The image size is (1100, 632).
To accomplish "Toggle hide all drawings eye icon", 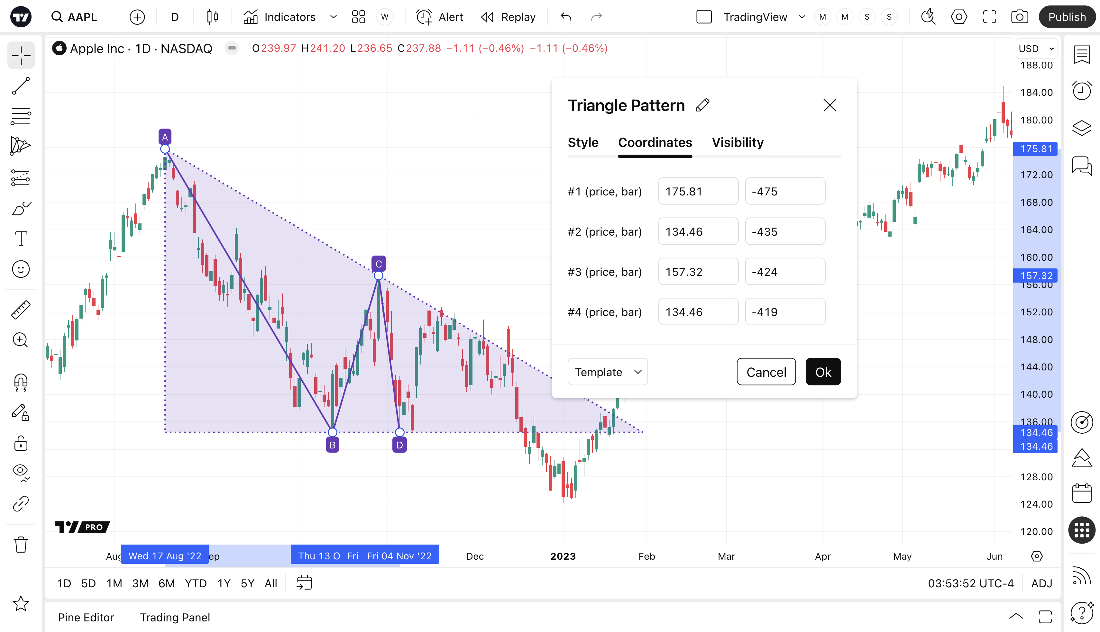I will [x=20, y=472].
